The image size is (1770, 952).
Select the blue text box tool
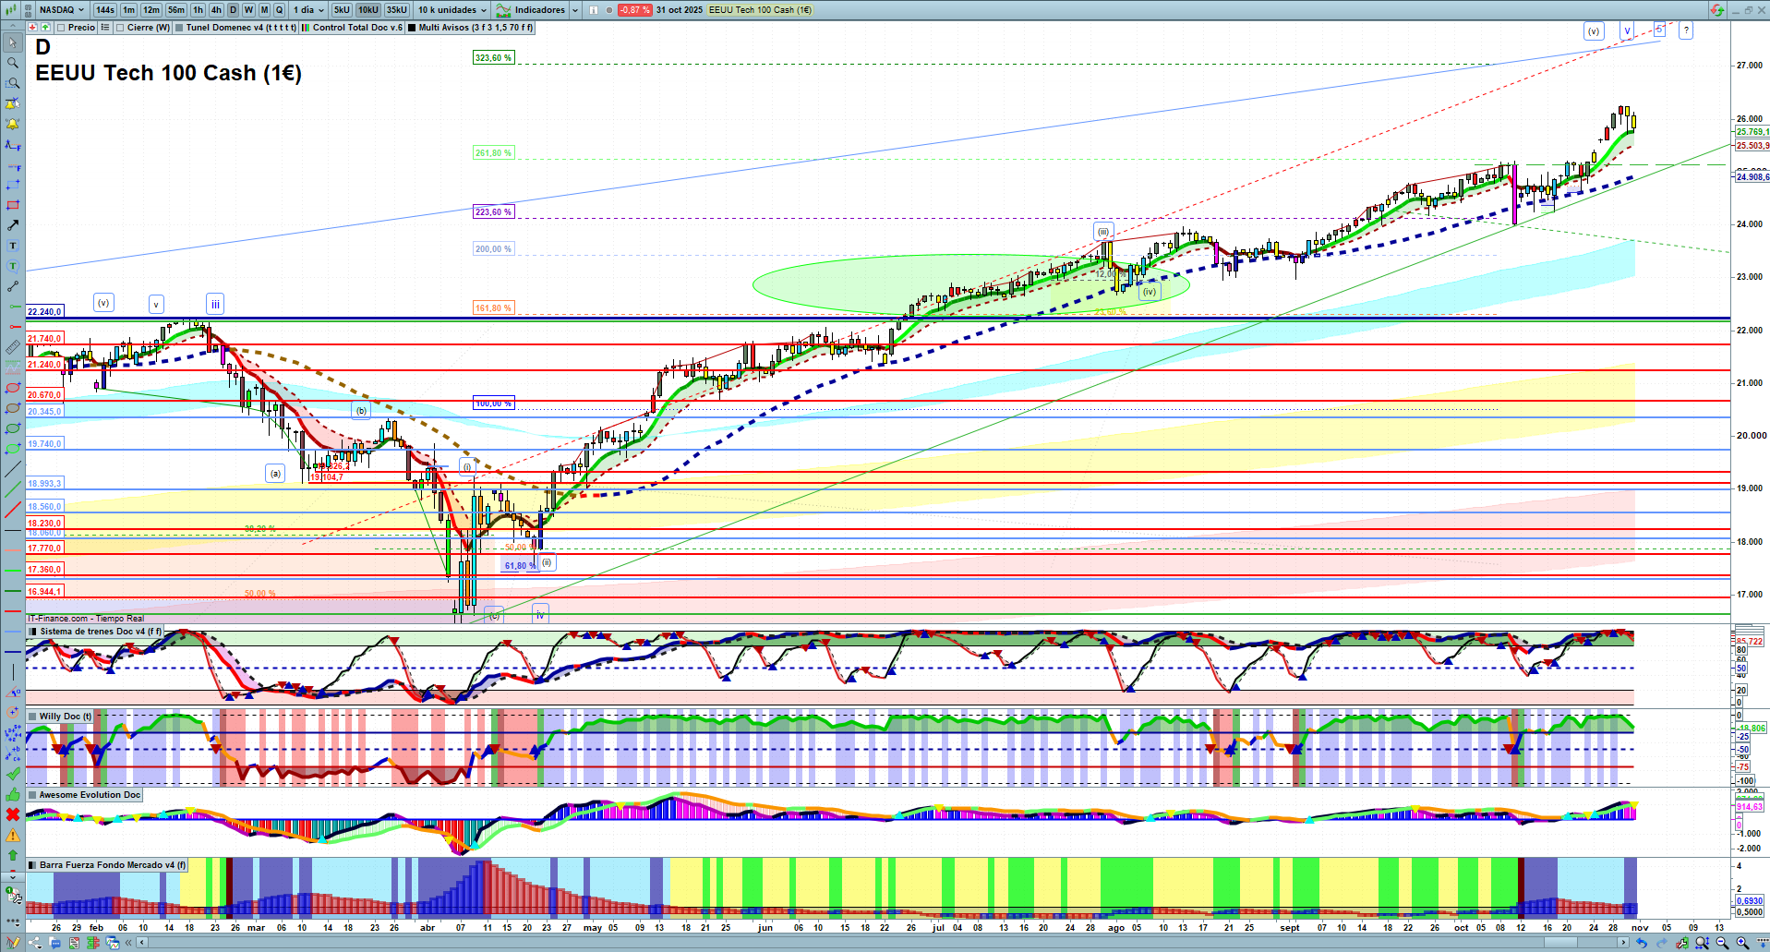coord(13,246)
